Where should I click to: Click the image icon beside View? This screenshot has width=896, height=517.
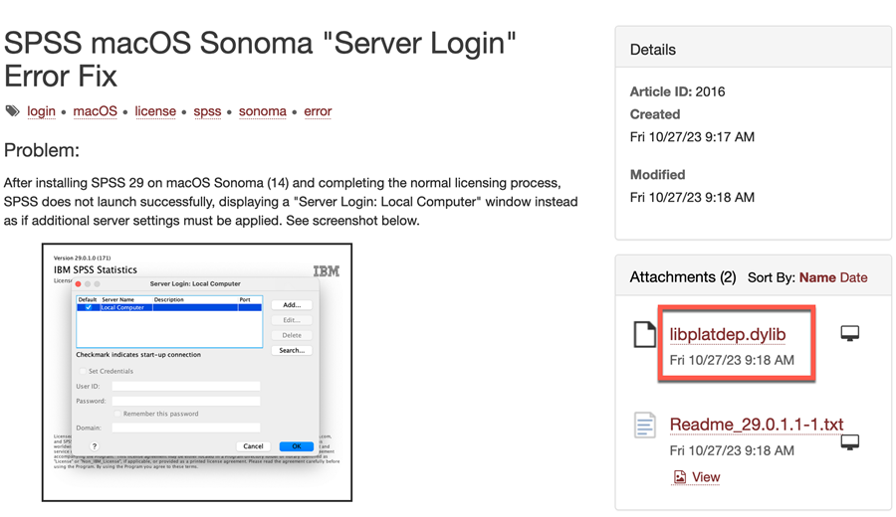(679, 477)
